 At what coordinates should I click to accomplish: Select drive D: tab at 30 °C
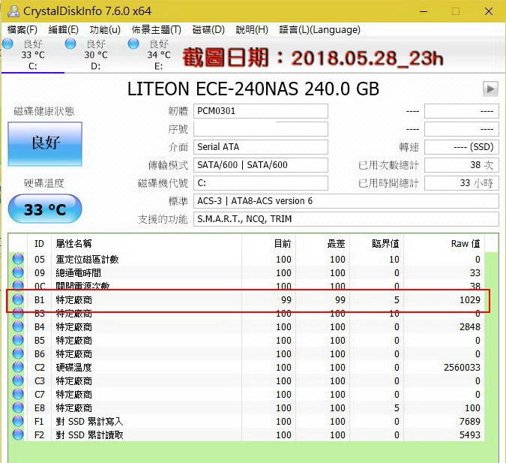pyautogui.click(x=95, y=55)
